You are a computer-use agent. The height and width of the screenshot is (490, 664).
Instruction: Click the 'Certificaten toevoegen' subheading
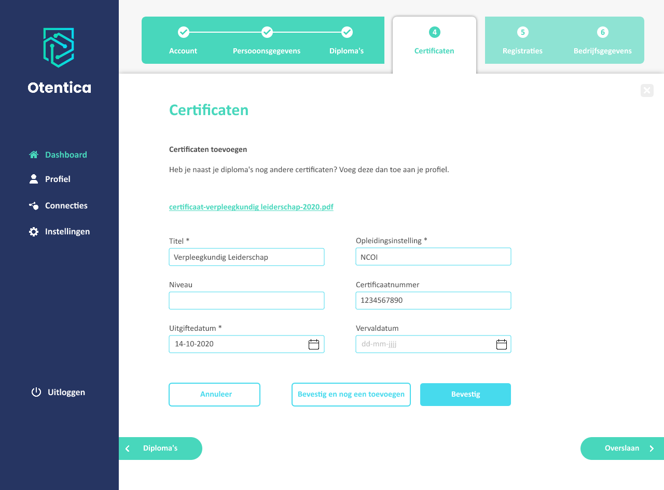208,149
